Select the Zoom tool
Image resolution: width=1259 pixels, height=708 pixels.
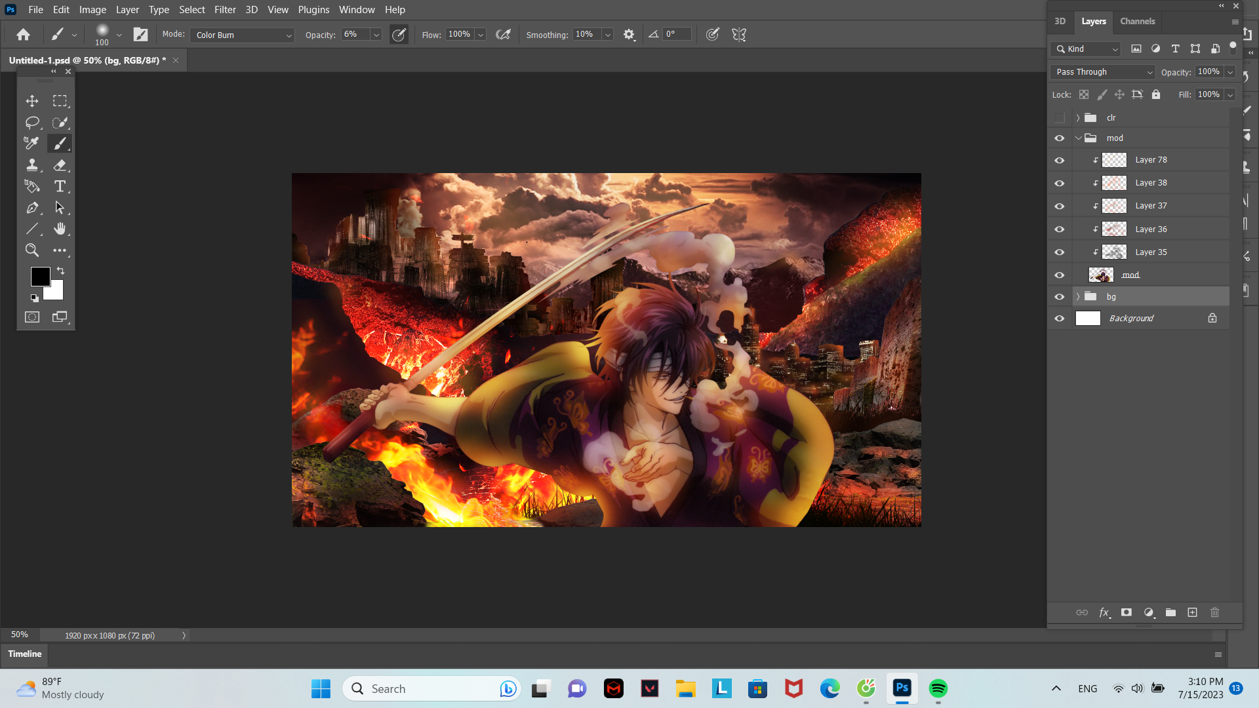(31, 250)
